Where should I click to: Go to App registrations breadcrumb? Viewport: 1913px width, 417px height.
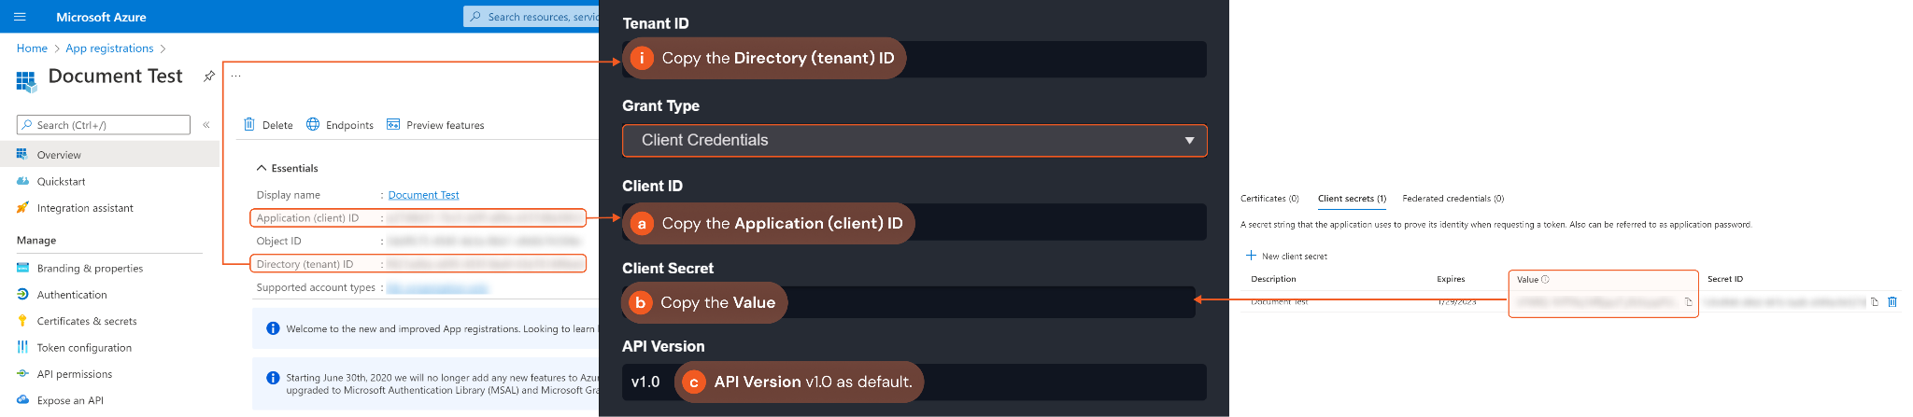point(109,49)
